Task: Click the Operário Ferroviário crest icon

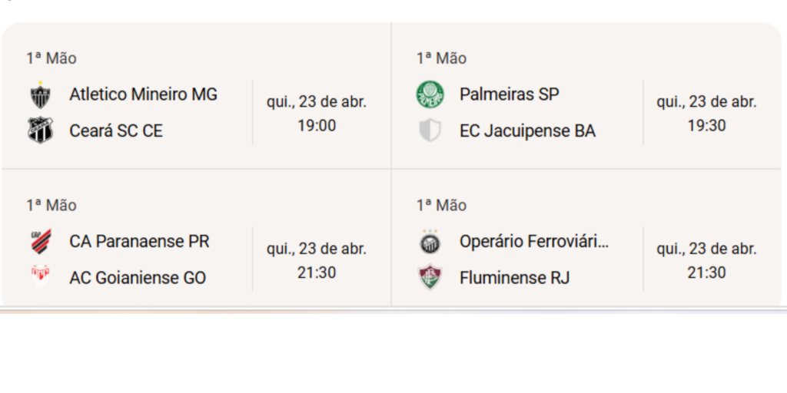Action: [x=430, y=242]
